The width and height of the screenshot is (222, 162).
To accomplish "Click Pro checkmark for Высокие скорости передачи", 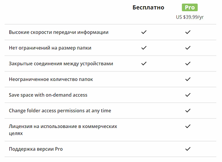I will pos(188,32).
